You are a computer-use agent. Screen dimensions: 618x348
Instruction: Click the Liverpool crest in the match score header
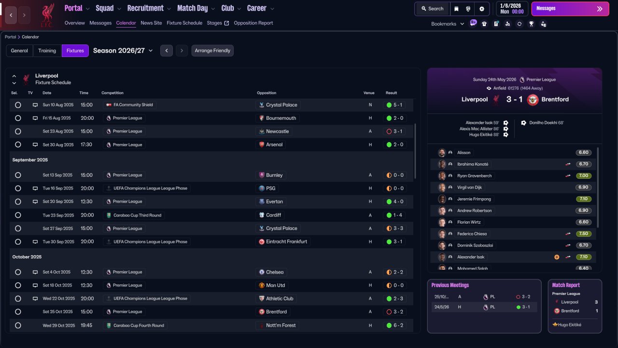coord(496,100)
